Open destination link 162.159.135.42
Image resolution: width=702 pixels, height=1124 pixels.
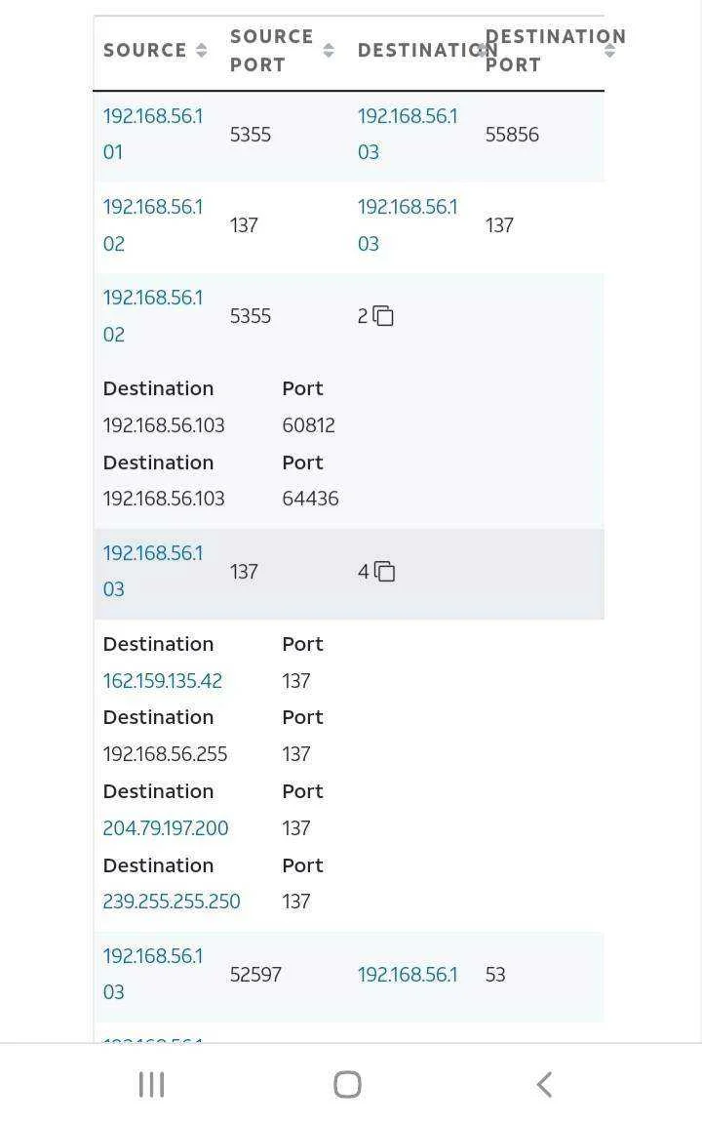(x=163, y=680)
